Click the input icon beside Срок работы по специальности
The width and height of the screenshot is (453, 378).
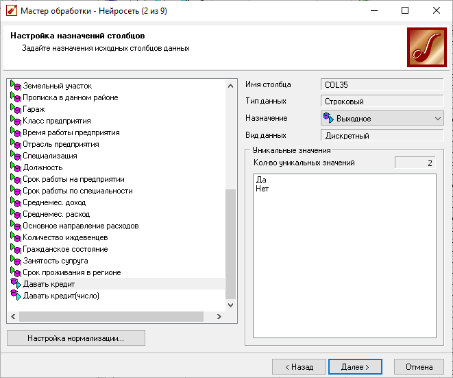tap(16, 191)
